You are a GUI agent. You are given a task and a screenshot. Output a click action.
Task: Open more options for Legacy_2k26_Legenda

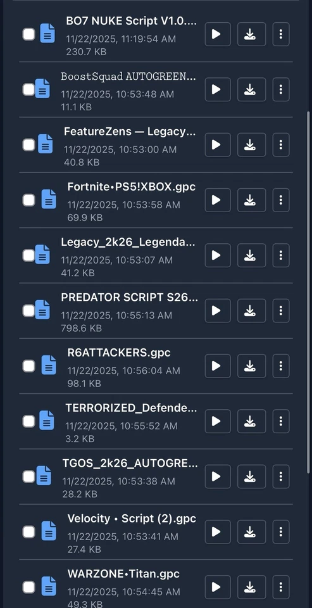tap(281, 255)
